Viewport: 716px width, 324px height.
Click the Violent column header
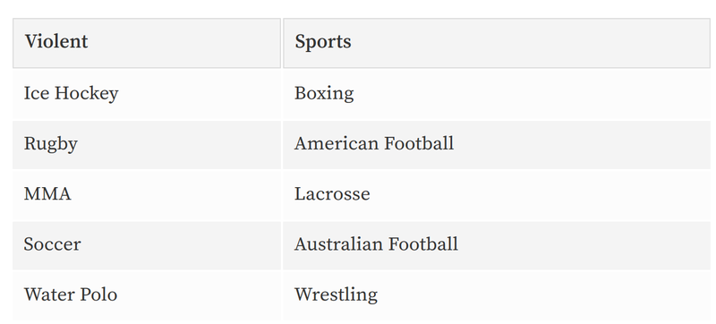[147, 43]
